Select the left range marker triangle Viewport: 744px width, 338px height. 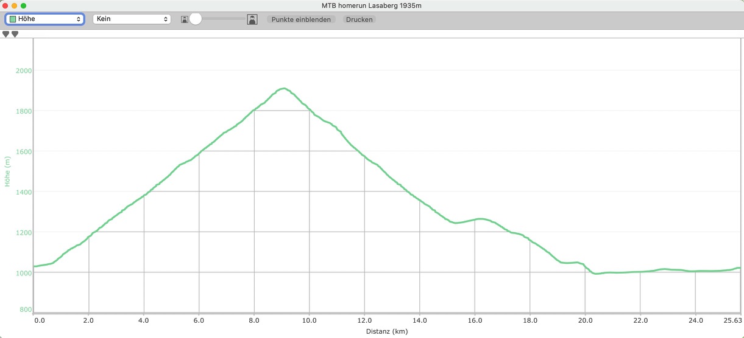tap(6, 34)
